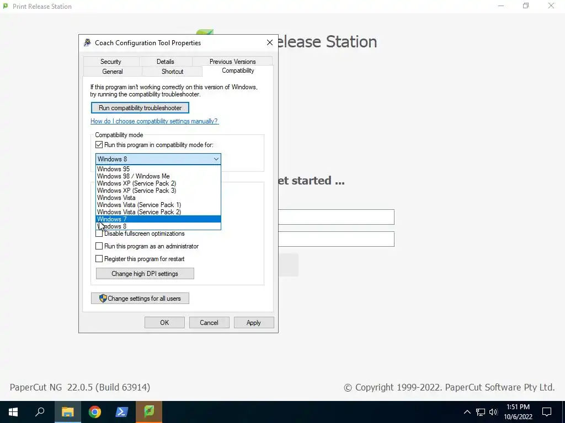The image size is (565, 423).
Task: Switch to the Previous Versions tab
Action: click(232, 62)
